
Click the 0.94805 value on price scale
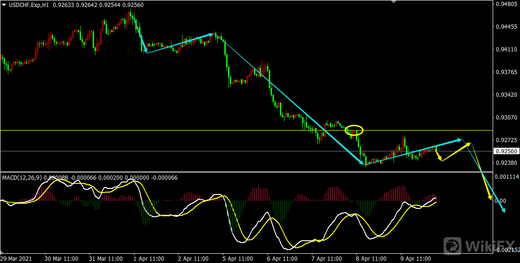[506, 5]
